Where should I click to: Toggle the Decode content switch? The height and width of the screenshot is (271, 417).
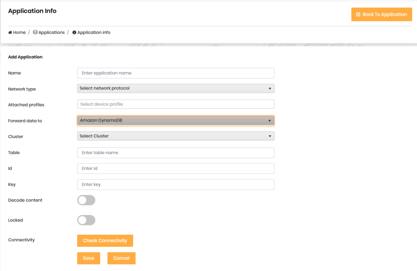coord(86,200)
